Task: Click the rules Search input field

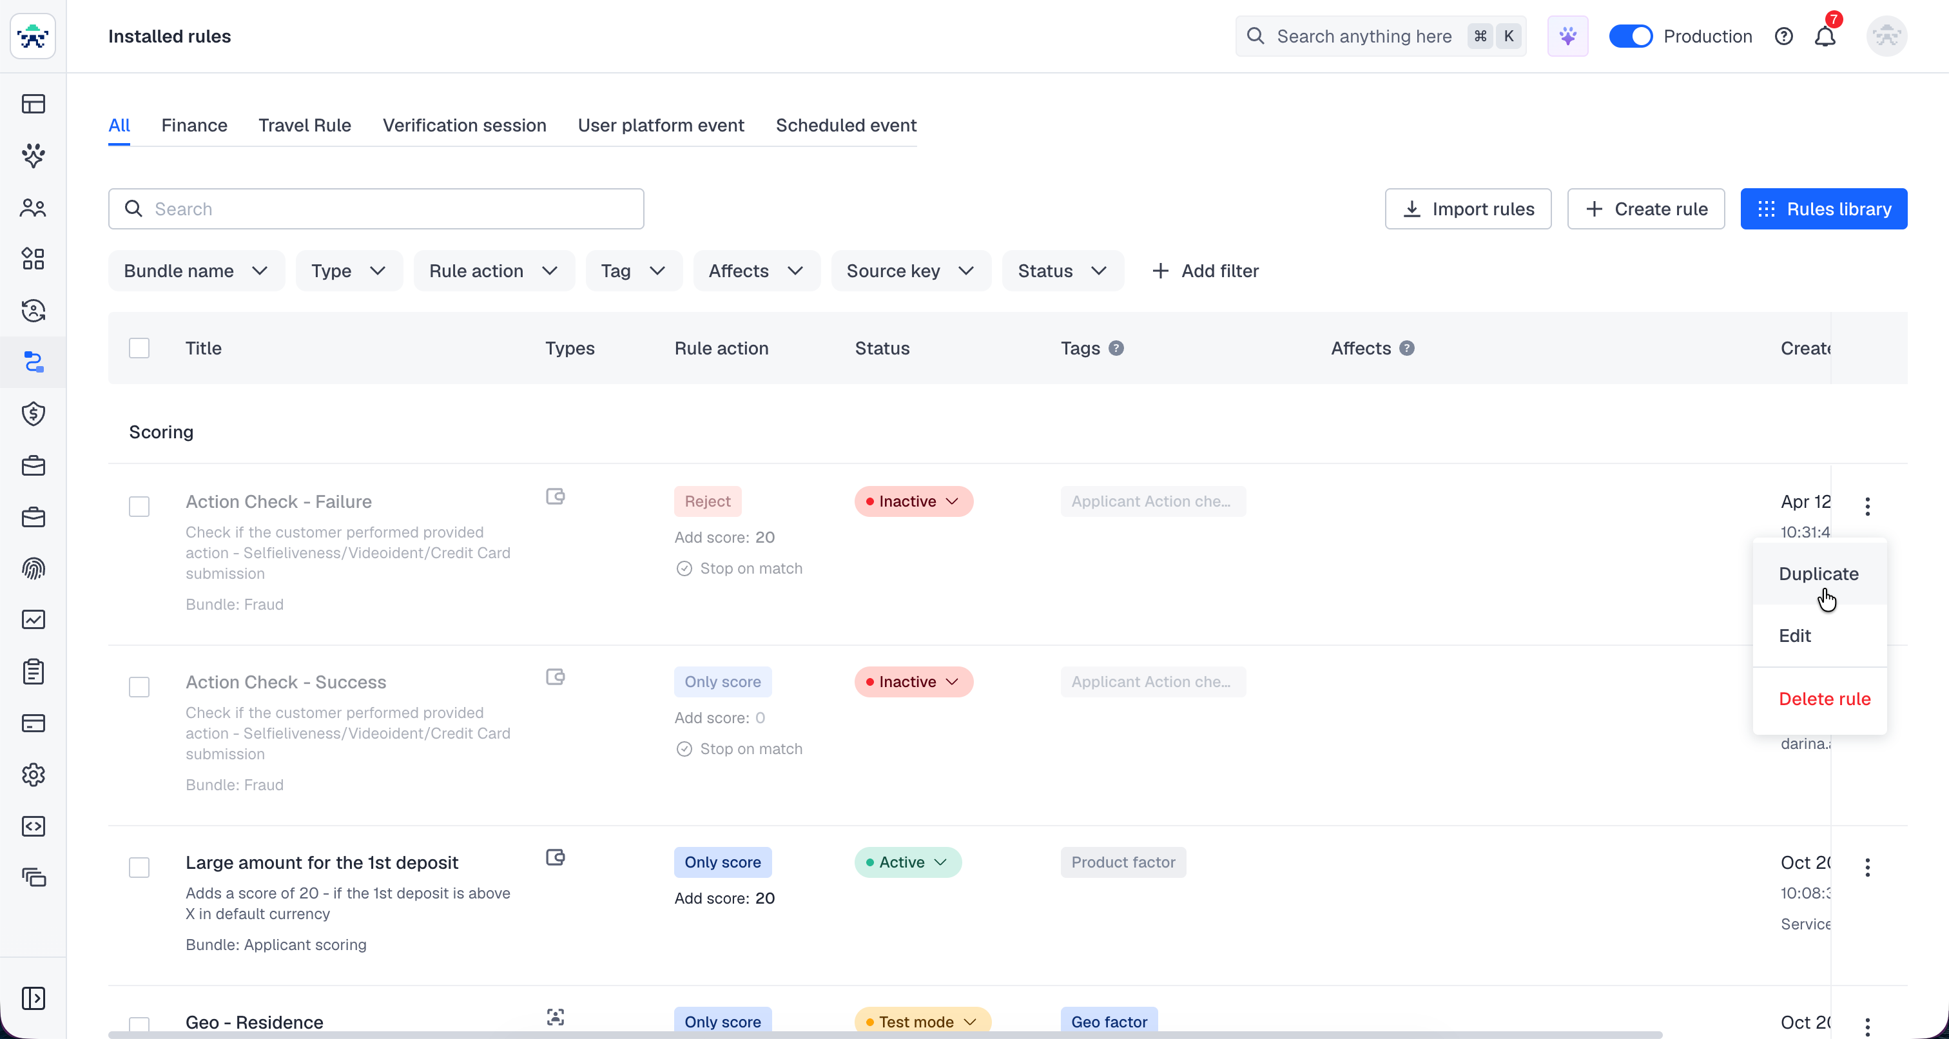Action: (x=376, y=209)
